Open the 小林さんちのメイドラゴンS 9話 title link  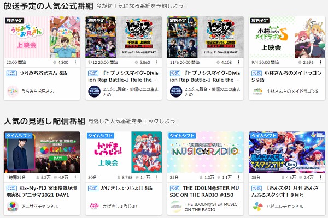pyautogui.click(x=286, y=76)
